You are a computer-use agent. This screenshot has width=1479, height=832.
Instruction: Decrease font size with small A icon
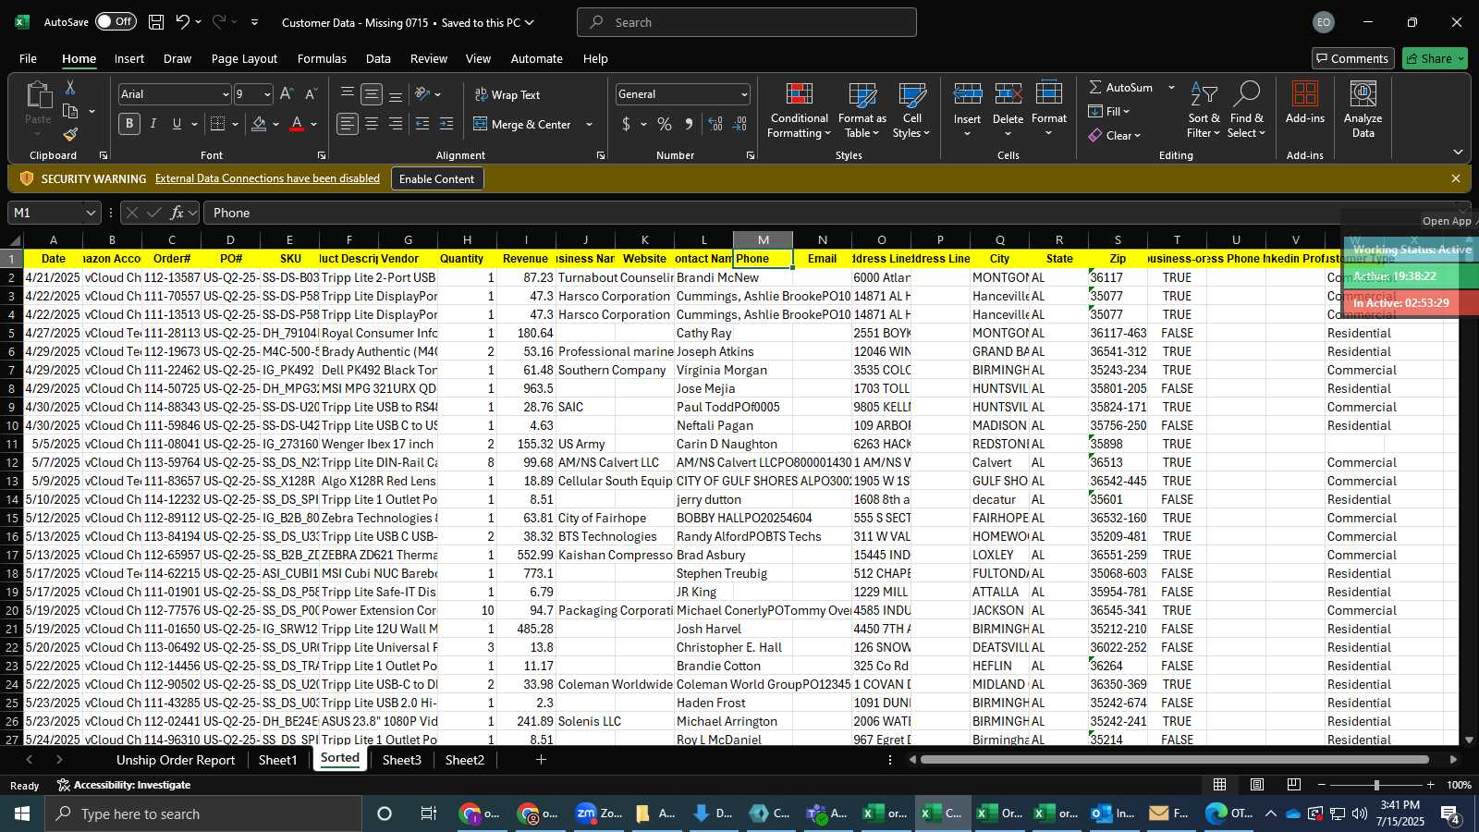click(x=311, y=94)
